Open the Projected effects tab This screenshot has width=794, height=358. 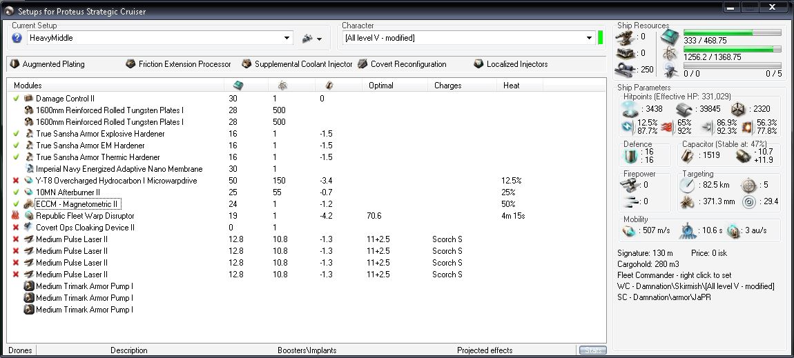pyautogui.click(x=485, y=350)
